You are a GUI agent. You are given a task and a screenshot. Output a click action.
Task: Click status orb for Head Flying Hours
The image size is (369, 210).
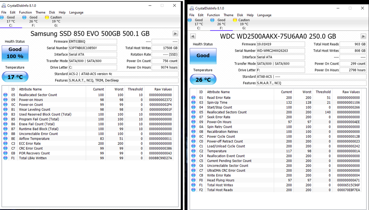[193, 180]
